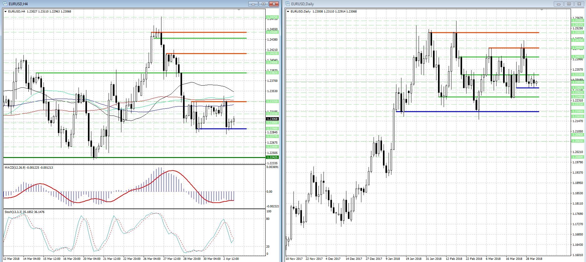Close the EURUSD,H4 chart window

[x=274, y=4]
